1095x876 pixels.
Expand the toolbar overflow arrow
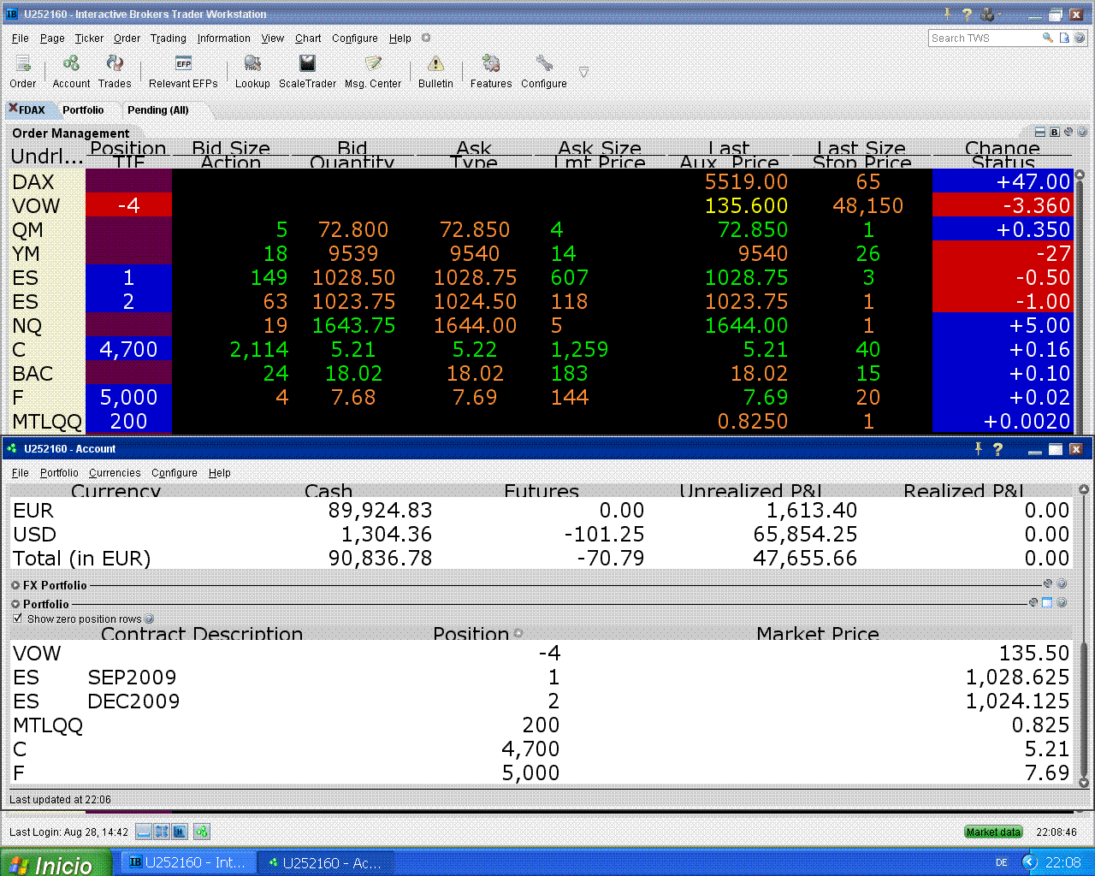point(583,73)
